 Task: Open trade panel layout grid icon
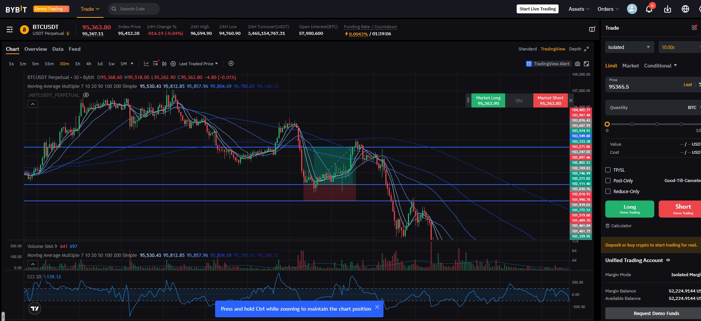click(x=694, y=28)
